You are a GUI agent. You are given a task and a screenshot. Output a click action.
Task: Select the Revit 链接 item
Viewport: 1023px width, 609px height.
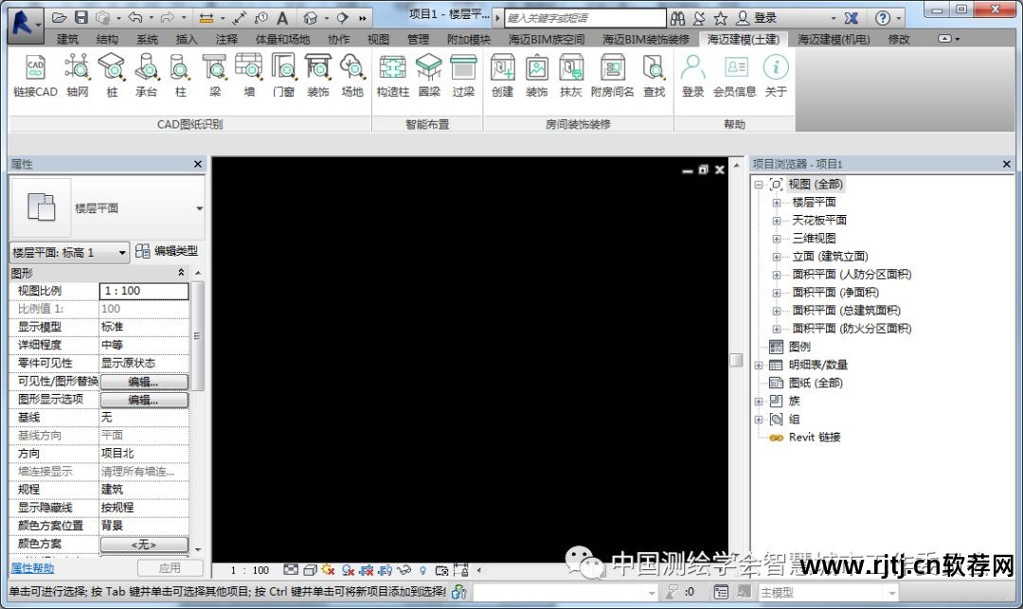click(x=815, y=438)
